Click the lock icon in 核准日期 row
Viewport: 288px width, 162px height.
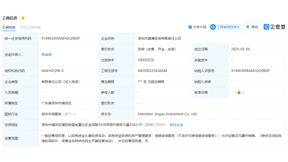click(x=239, y=93)
